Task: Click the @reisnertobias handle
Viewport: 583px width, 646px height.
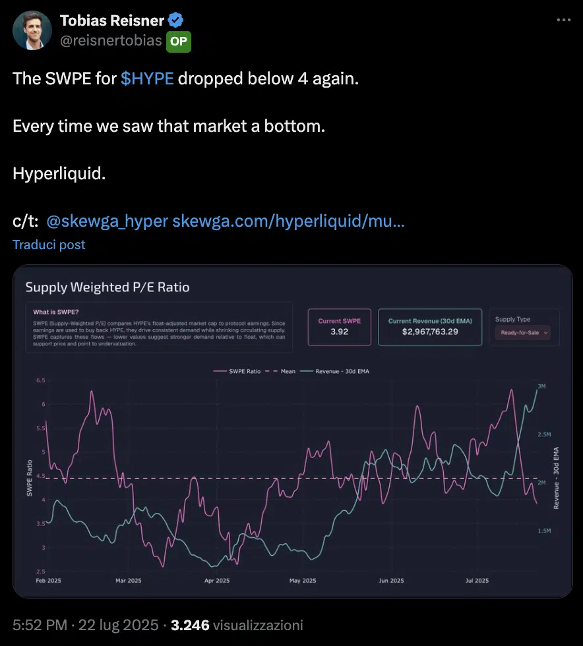Action: 111,41
